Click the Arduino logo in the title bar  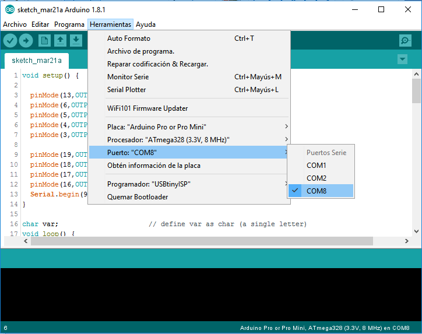point(10,10)
